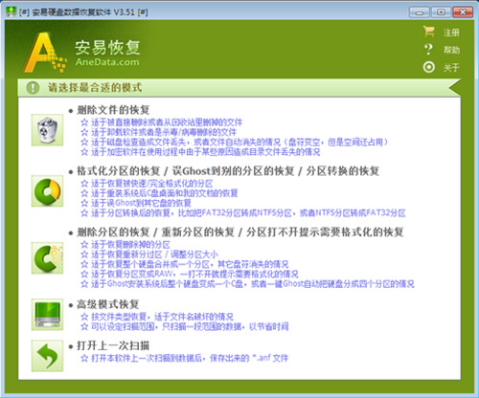Viewport: 479px width, 398px height.
Task: Click the AneData.com logo text
Action: point(107,62)
